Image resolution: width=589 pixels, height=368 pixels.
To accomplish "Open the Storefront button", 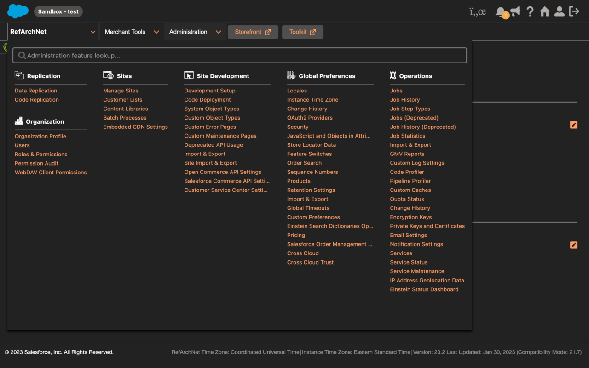I will point(253,32).
